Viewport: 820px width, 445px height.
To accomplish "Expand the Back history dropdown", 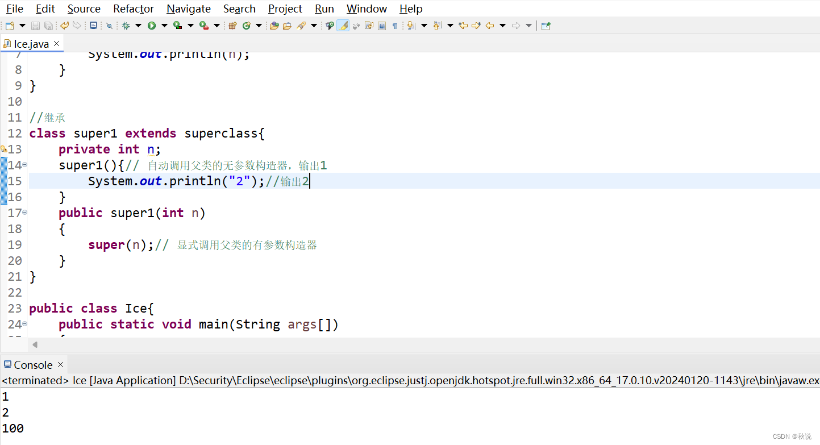I will point(502,26).
